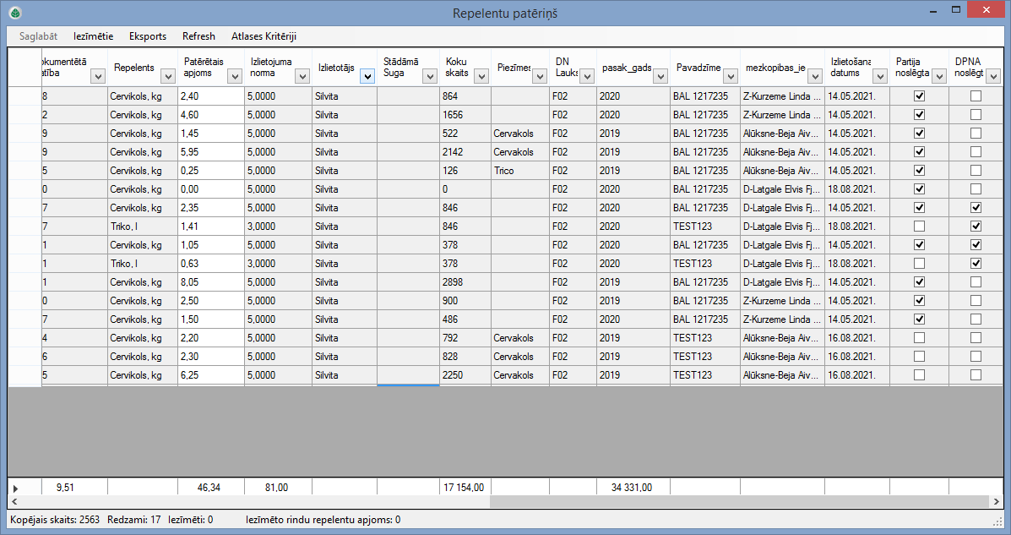Click the Iezīmētie menu item
1011x535 pixels.
coord(94,36)
